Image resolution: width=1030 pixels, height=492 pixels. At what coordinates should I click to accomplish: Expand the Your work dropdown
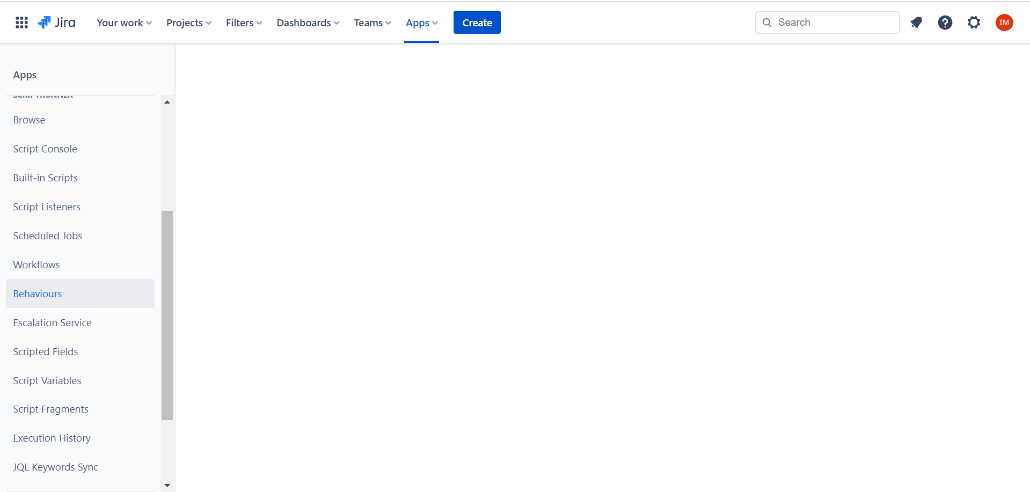coord(123,23)
